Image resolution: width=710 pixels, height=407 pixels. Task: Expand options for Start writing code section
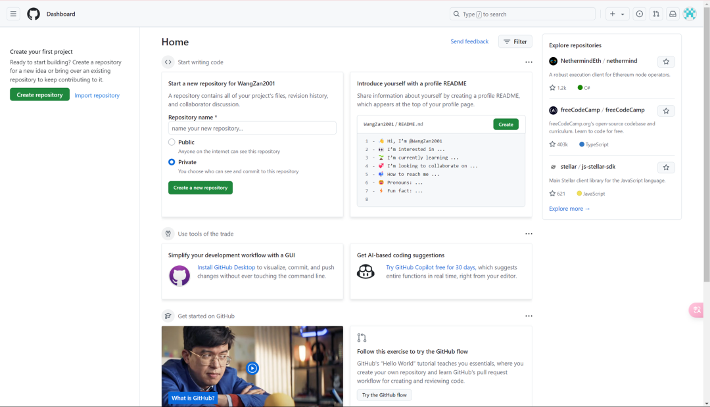pyautogui.click(x=529, y=62)
